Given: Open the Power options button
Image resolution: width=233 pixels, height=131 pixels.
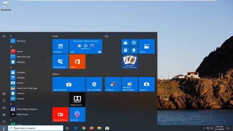Looking at the screenshot, I should point(4,122).
